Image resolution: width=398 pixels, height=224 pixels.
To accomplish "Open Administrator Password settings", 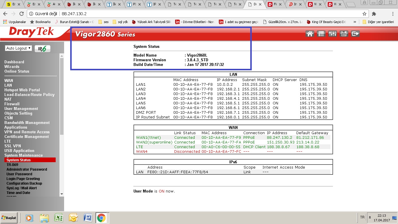I will tap(27, 169).
